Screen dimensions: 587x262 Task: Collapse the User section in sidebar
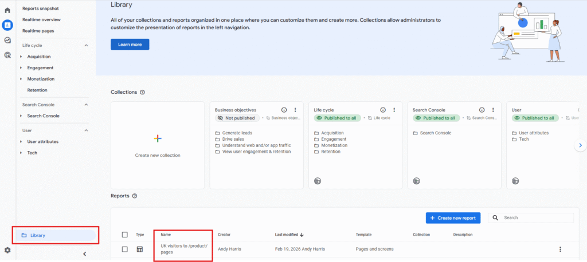tap(86, 130)
